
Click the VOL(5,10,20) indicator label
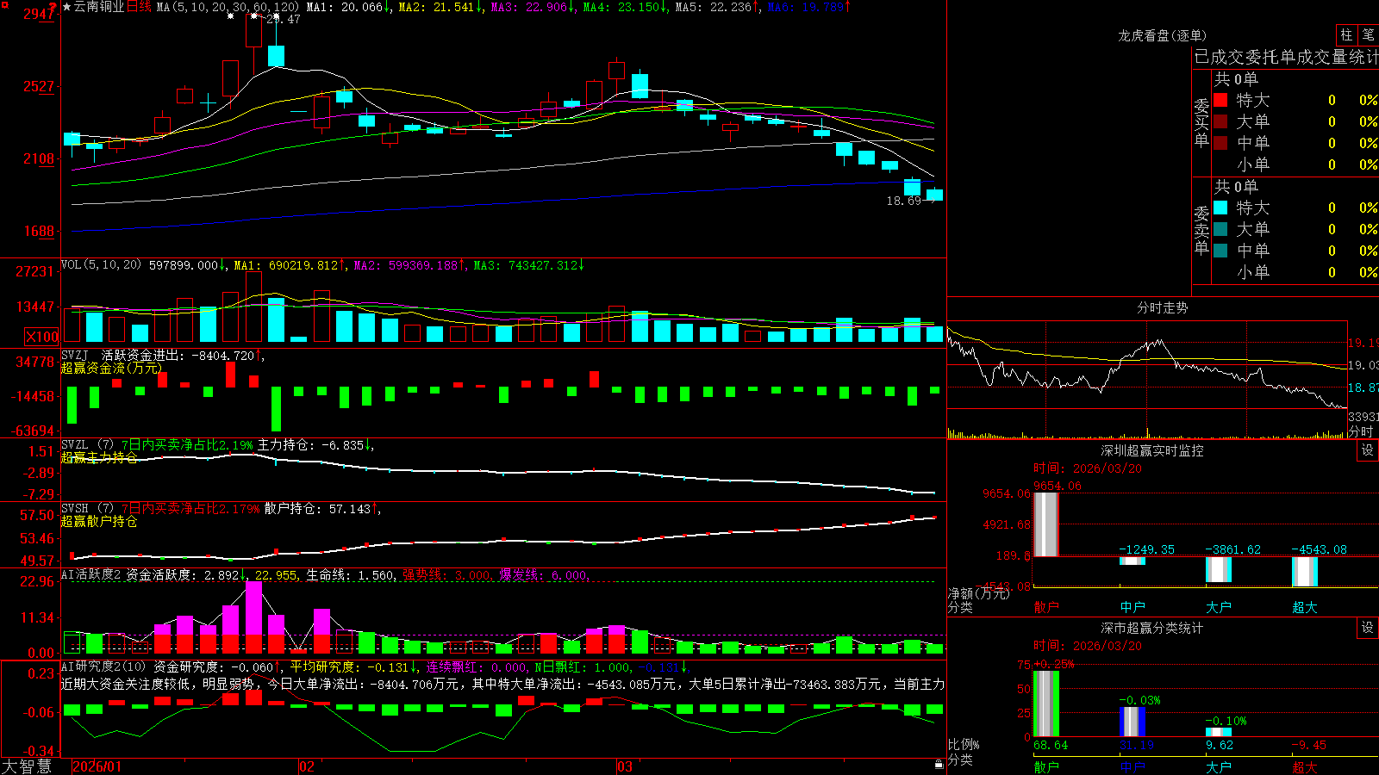click(x=101, y=265)
